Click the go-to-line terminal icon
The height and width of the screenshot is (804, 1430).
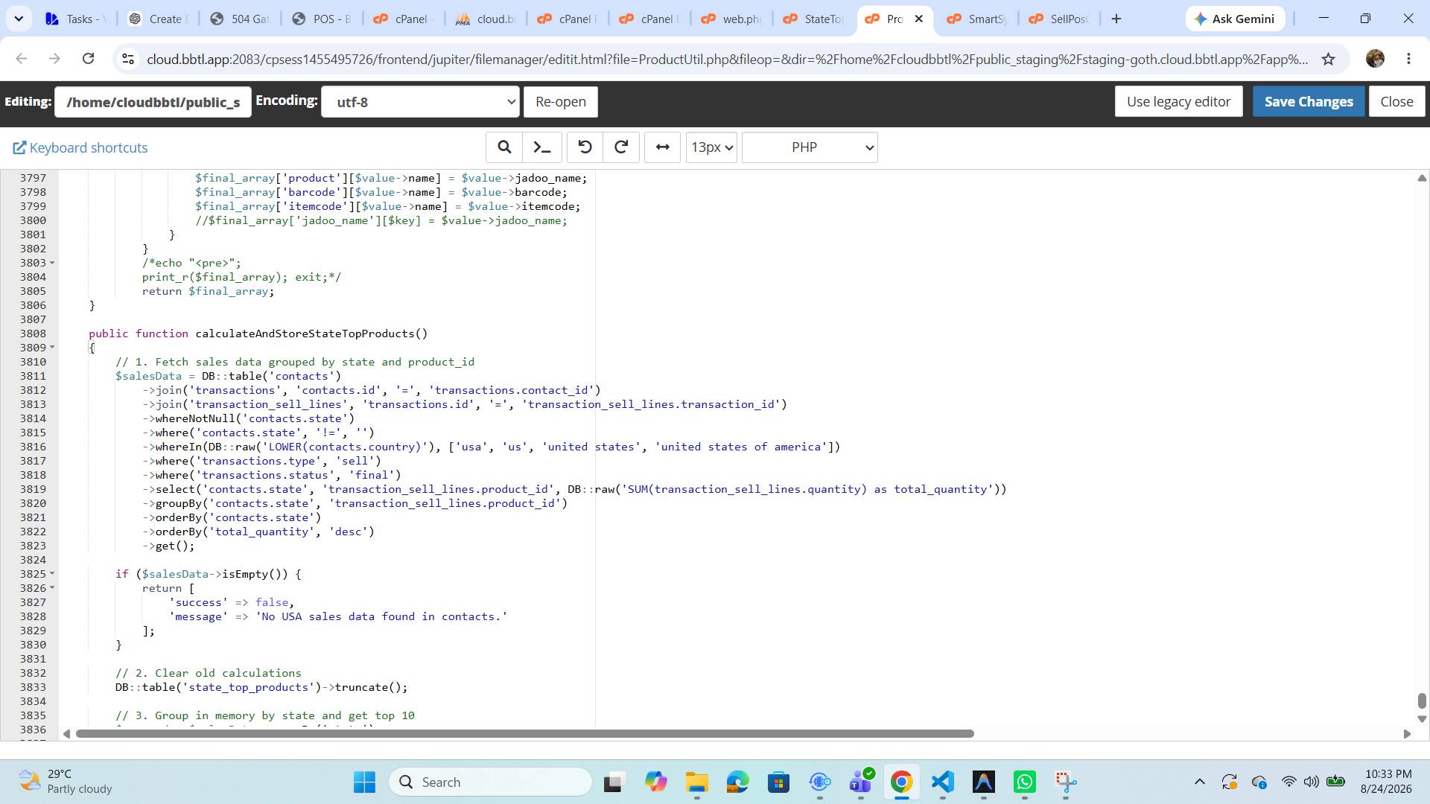point(542,147)
